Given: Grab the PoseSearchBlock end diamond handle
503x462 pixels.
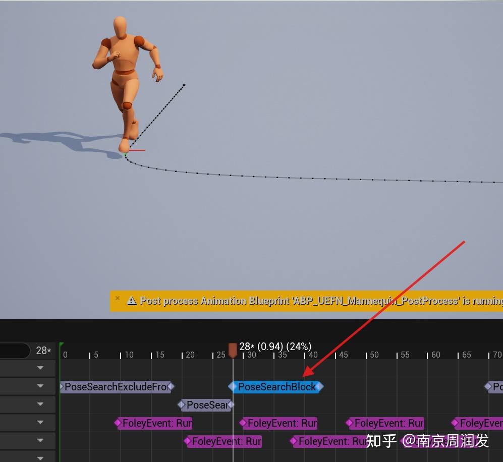Looking at the screenshot, I should [x=320, y=387].
